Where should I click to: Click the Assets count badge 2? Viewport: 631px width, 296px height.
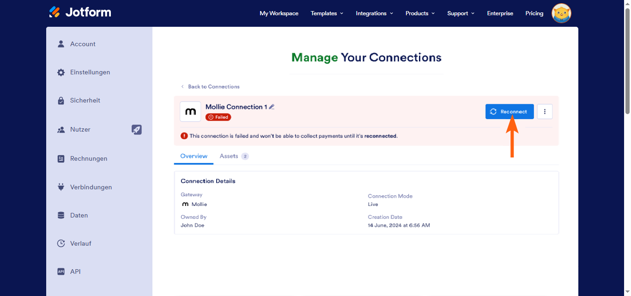(x=245, y=156)
